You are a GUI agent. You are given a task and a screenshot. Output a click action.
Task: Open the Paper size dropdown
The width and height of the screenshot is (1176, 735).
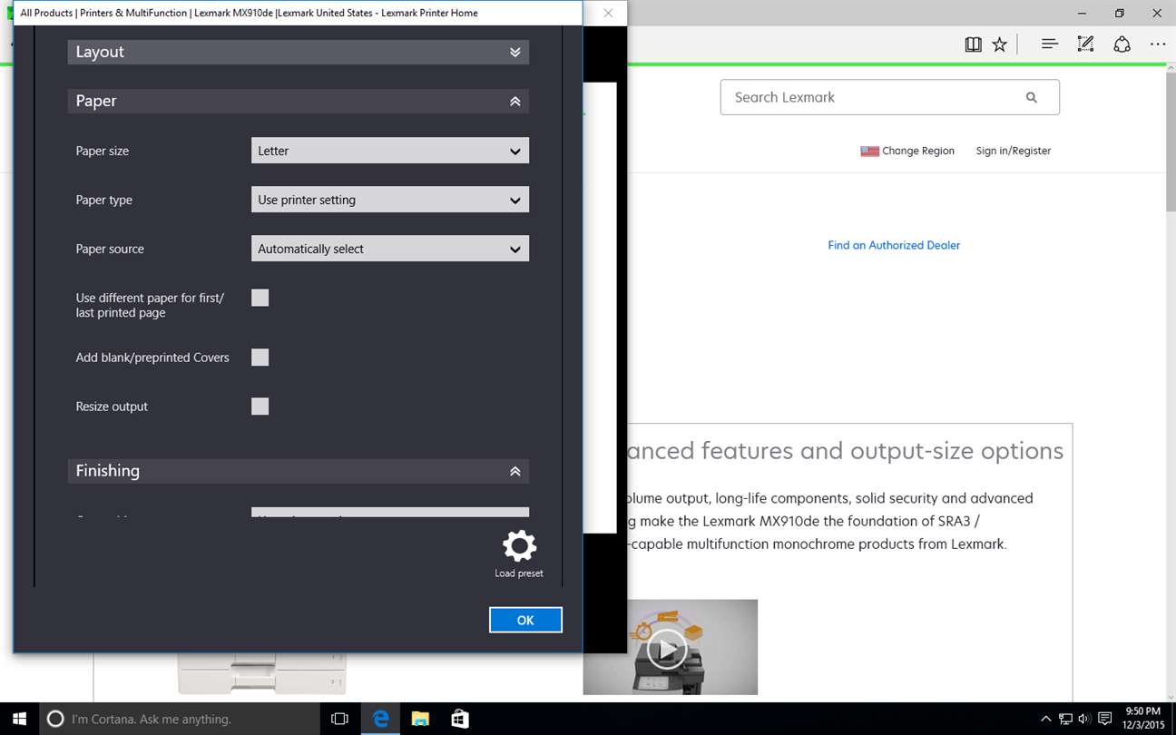(x=390, y=151)
